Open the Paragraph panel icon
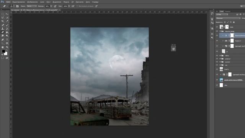This screenshot has width=245, height=138. pos(212,38)
